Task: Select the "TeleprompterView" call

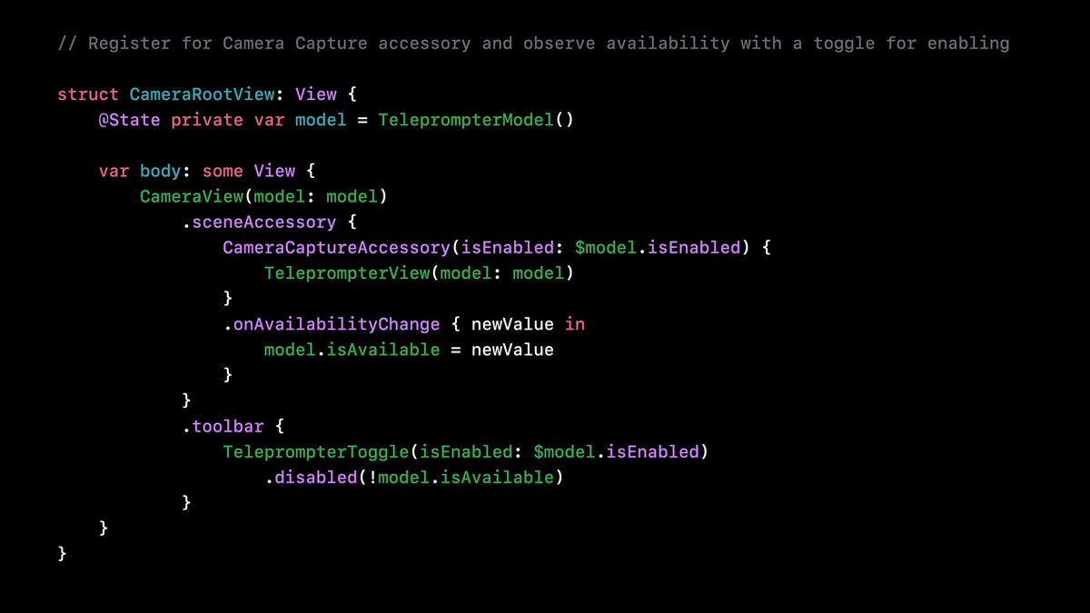Action: click(347, 272)
